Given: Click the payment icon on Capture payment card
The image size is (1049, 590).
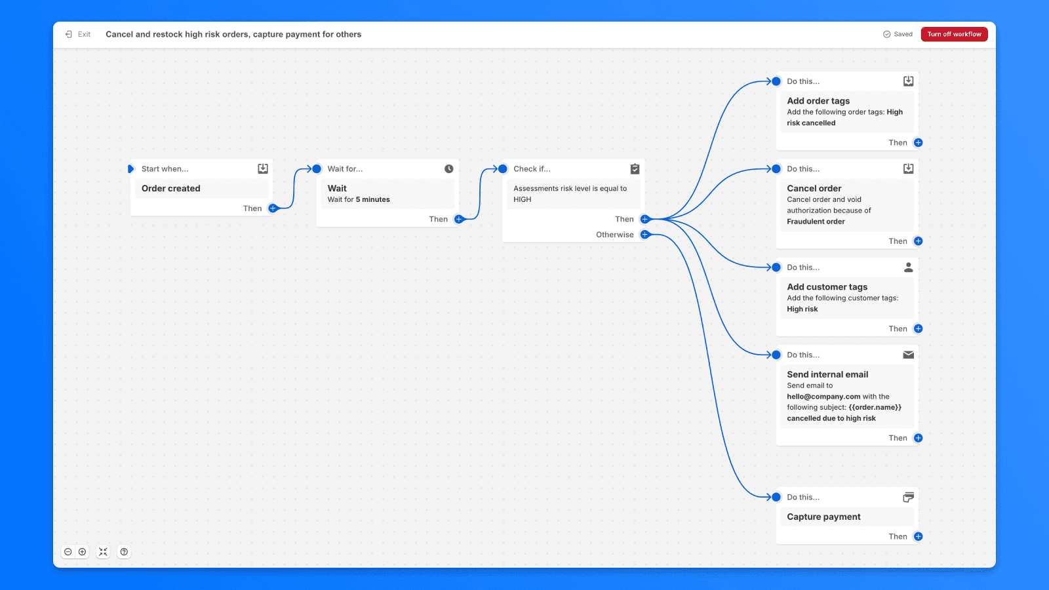Looking at the screenshot, I should click(x=909, y=497).
